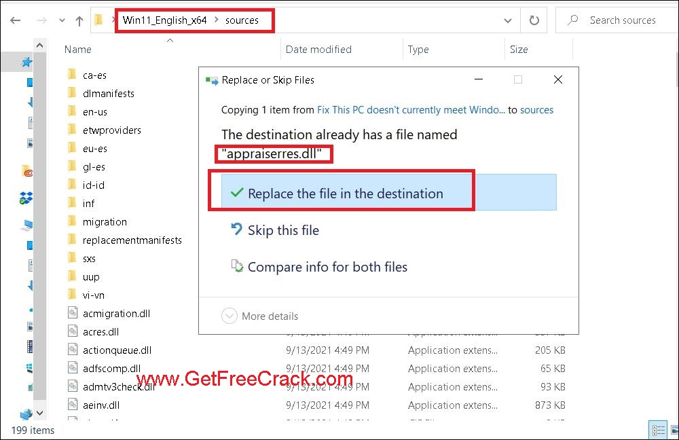Choose Compare info for both files
The width and height of the screenshot is (679, 440).
pos(327,267)
